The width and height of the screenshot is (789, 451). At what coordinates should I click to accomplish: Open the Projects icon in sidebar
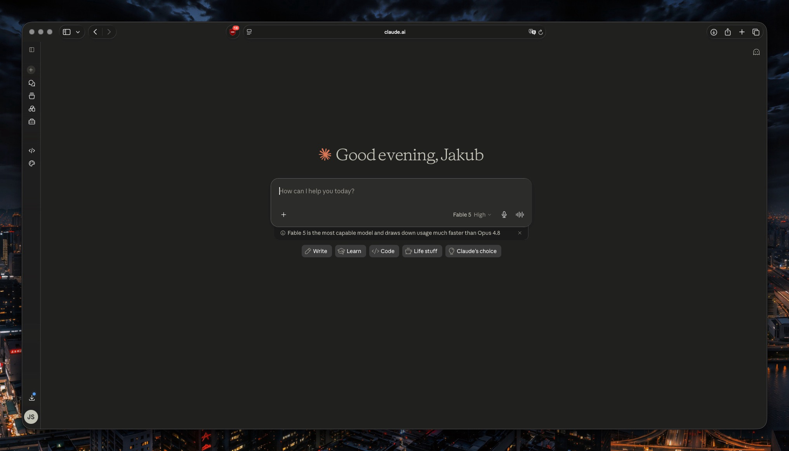click(x=32, y=96)
